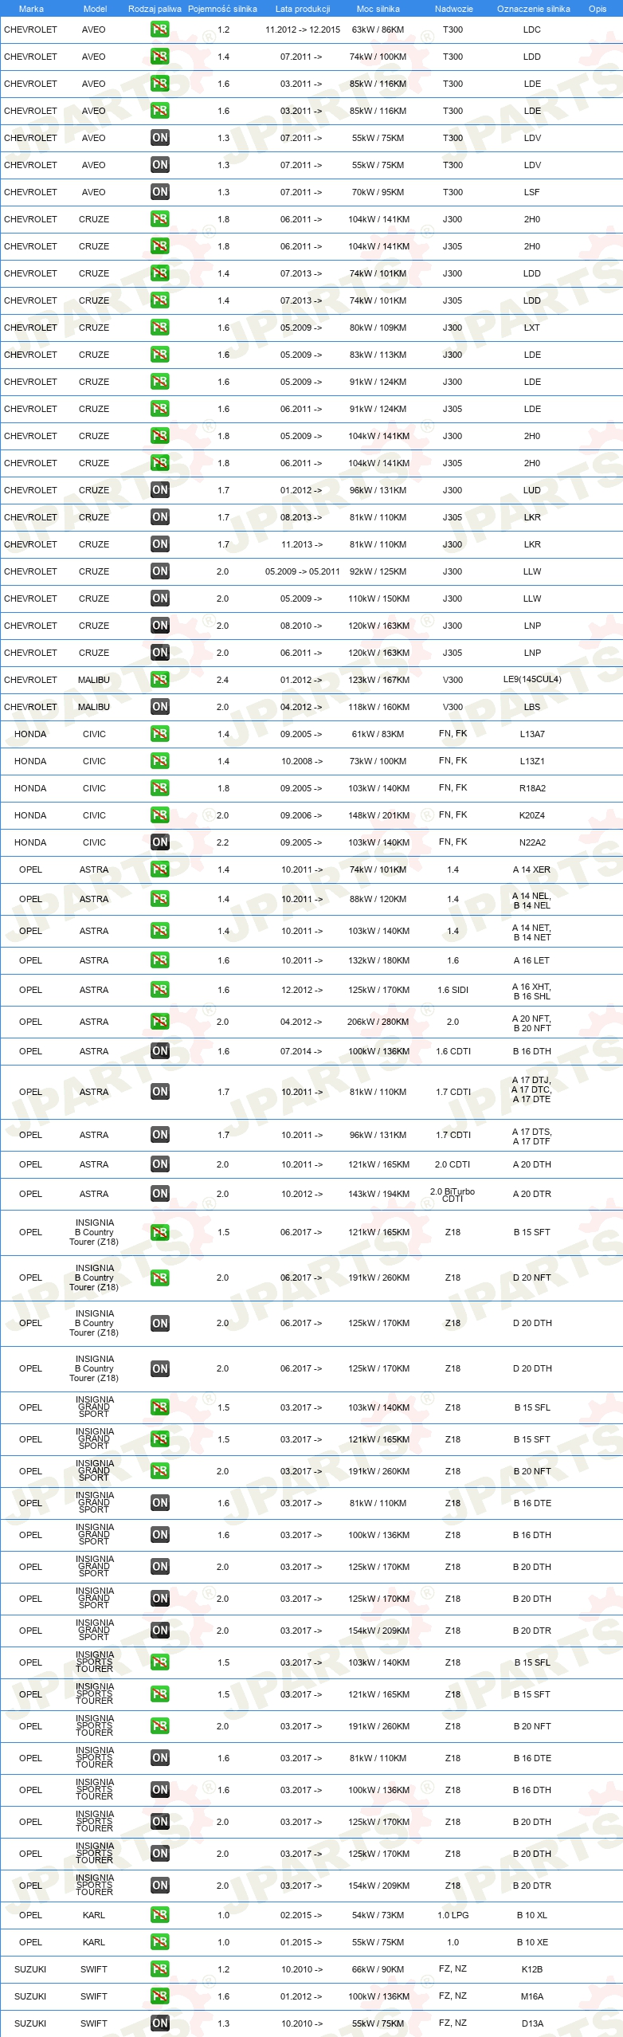The width and height of the screenshot is (623, 2037).
Task: Select the '2.4' engine capacity cell
Action: [x=223, y=680]
